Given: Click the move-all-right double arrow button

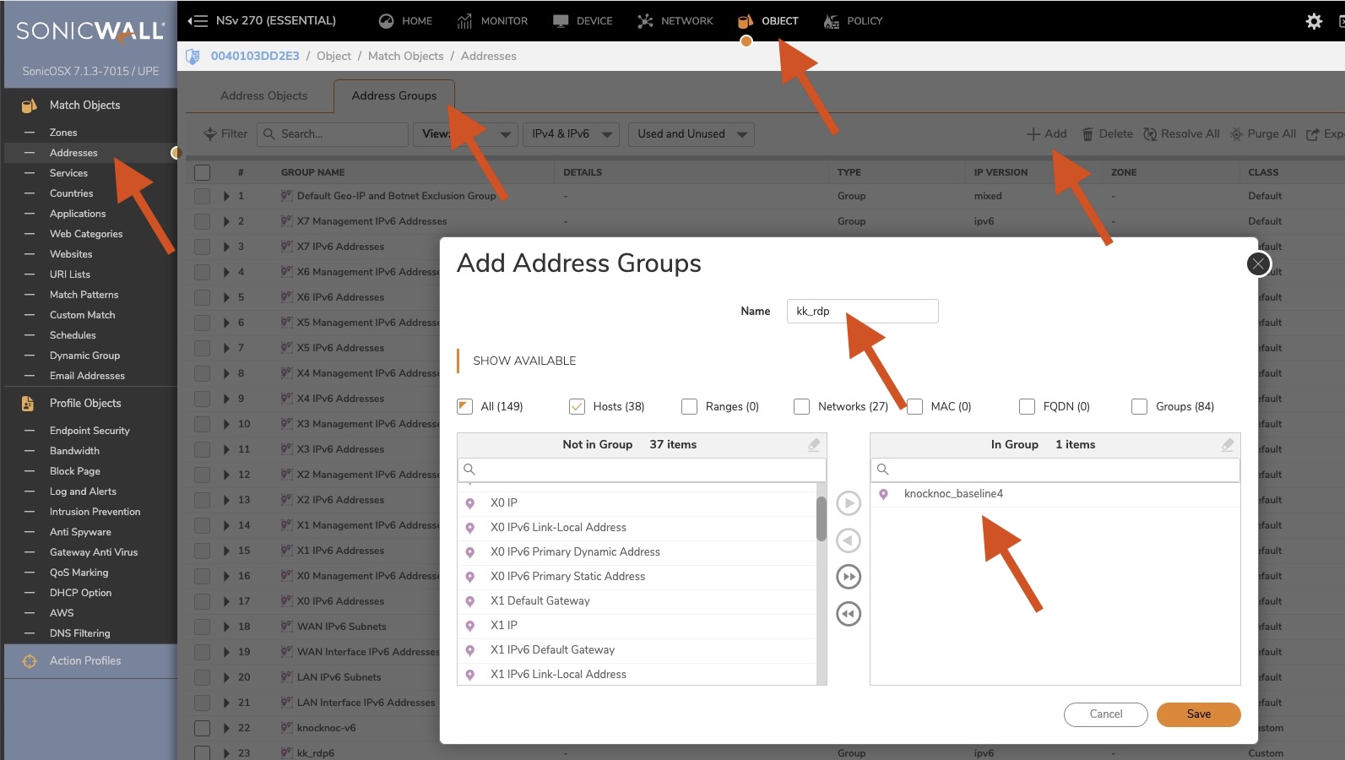Looking at the screenshot, I should 849,577.
